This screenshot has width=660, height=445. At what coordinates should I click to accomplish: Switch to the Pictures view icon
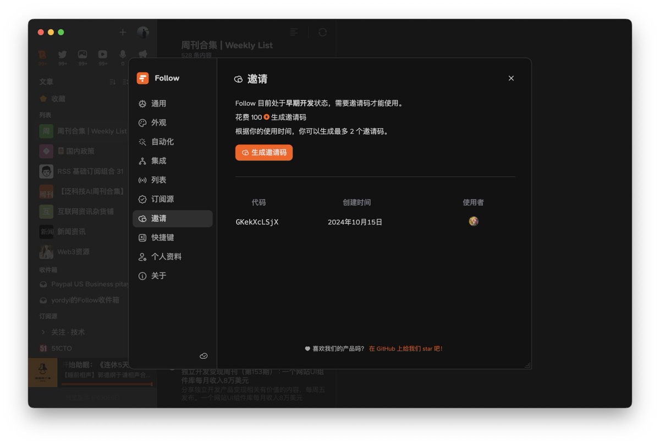pyautogui.click(x=82, y=54)
